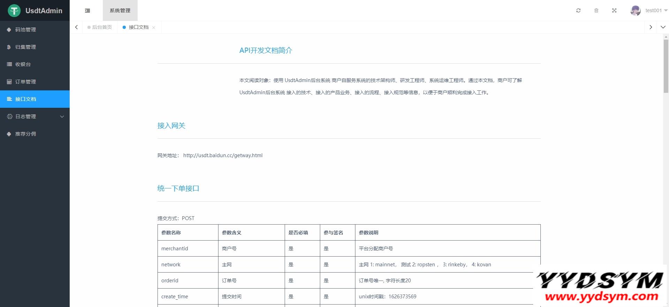Click the test001 user avatar

click(x=635, y=10)
